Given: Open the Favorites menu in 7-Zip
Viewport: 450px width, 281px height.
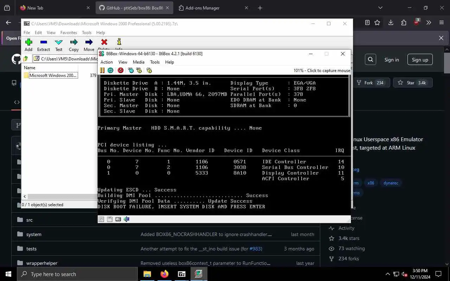Looking at the screenshot, I should coord(69,33).
